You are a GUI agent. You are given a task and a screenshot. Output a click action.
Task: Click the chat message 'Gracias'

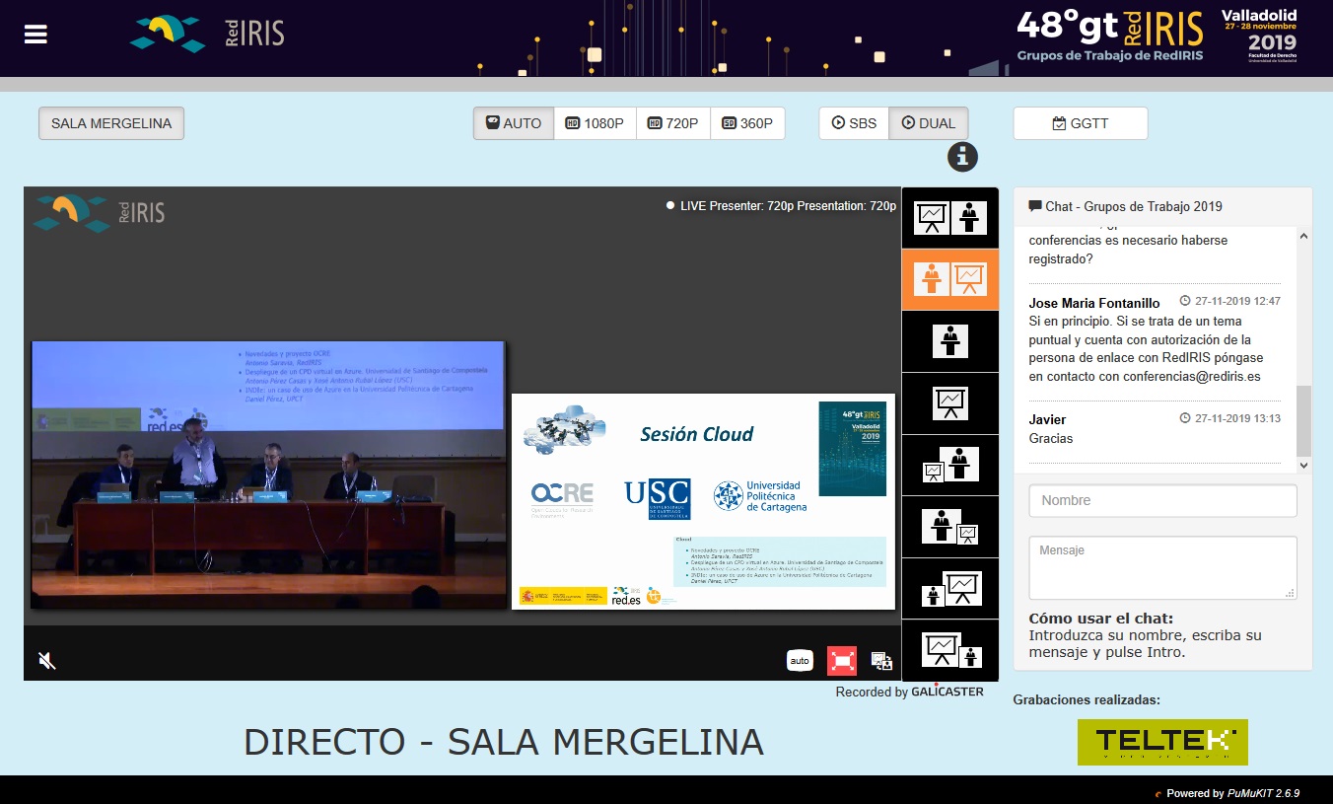pos(1051,438)
